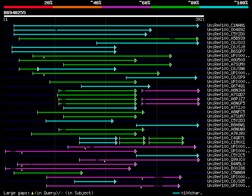This screenshot has width=252, height=196.
Task: Select the UniRef100_B6SQP7 label
Action: point(226,51)
